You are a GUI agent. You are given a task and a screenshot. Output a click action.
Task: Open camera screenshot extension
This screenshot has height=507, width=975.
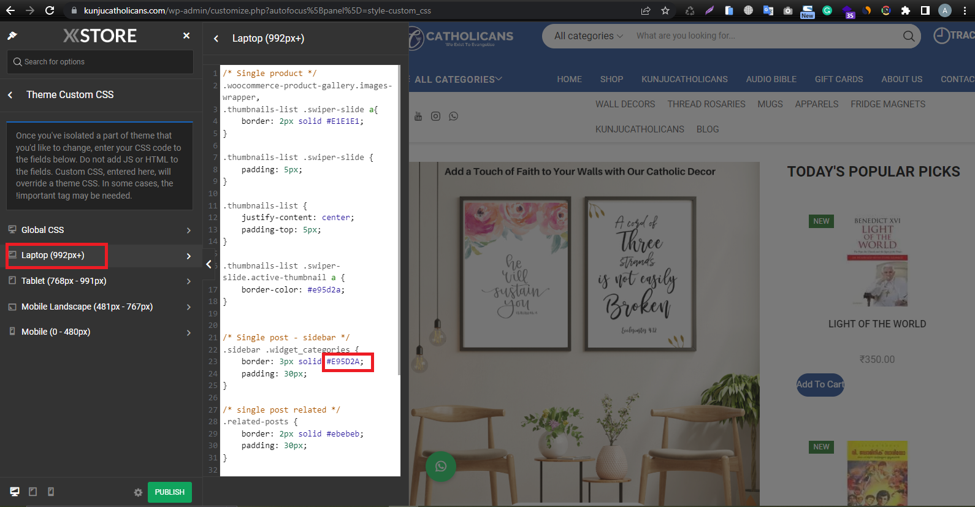point(788,10)
